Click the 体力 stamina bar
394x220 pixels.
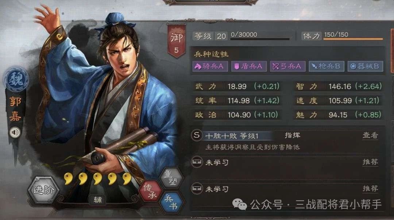353,39
